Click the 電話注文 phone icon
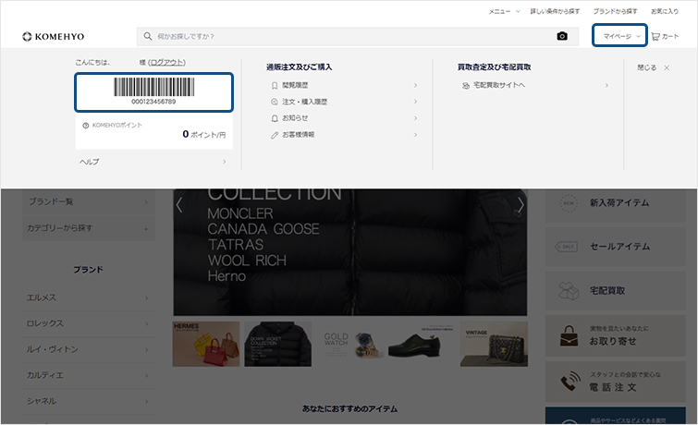Viewport: 698px width, 425px height. (570, 381)
